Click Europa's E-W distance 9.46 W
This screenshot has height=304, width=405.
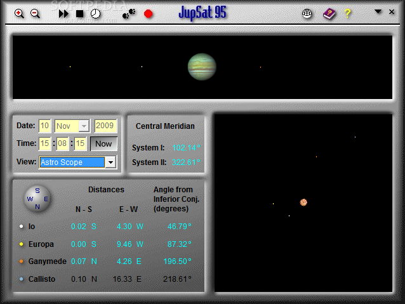pos(130,244)
